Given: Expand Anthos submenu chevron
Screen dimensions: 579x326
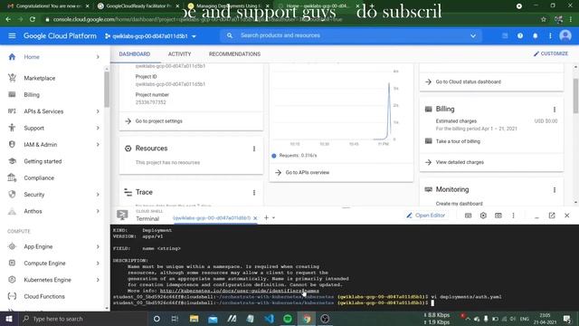Looking at the screenshot, I should click(x=98, y=211).
